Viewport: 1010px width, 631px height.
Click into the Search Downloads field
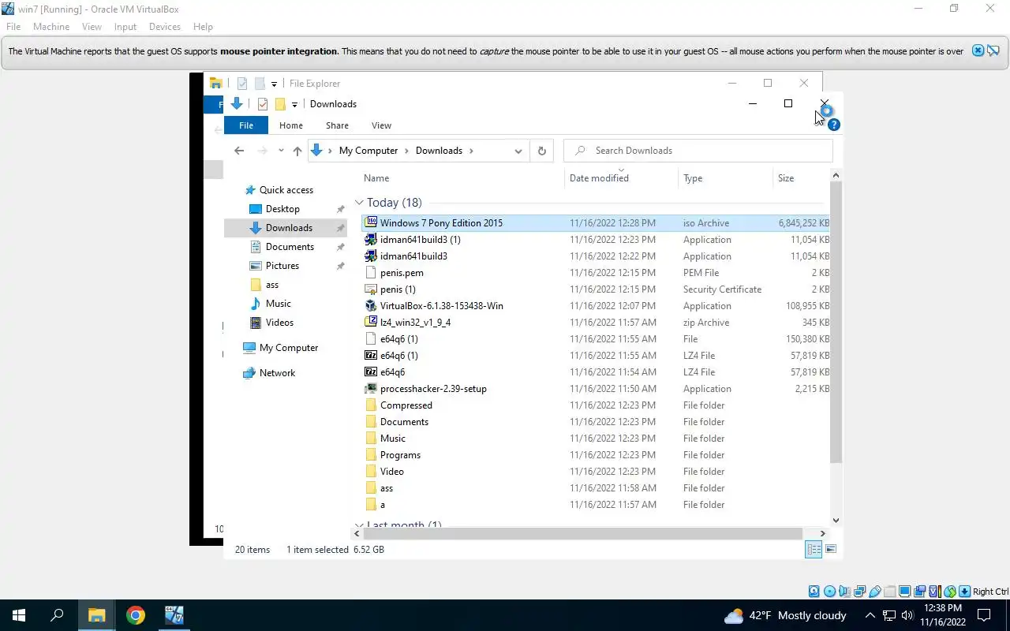(x=698, y=151)
